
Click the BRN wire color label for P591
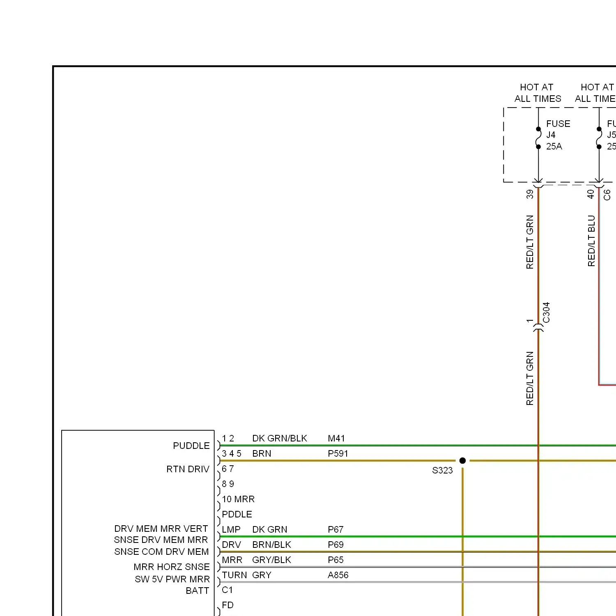[x=262, y=454]
